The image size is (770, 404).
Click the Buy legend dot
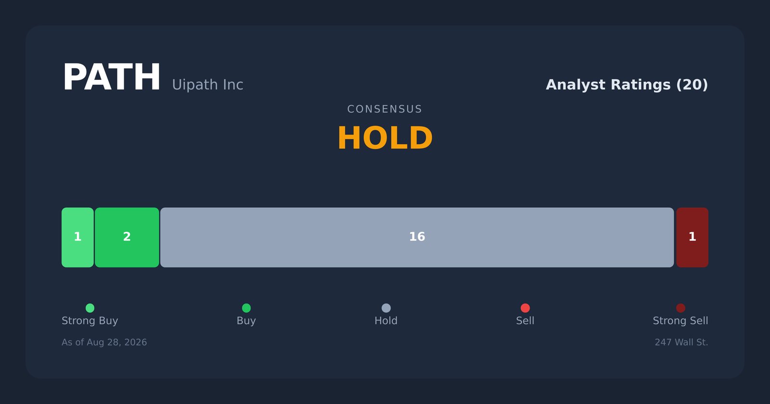(x=246, y=308)
